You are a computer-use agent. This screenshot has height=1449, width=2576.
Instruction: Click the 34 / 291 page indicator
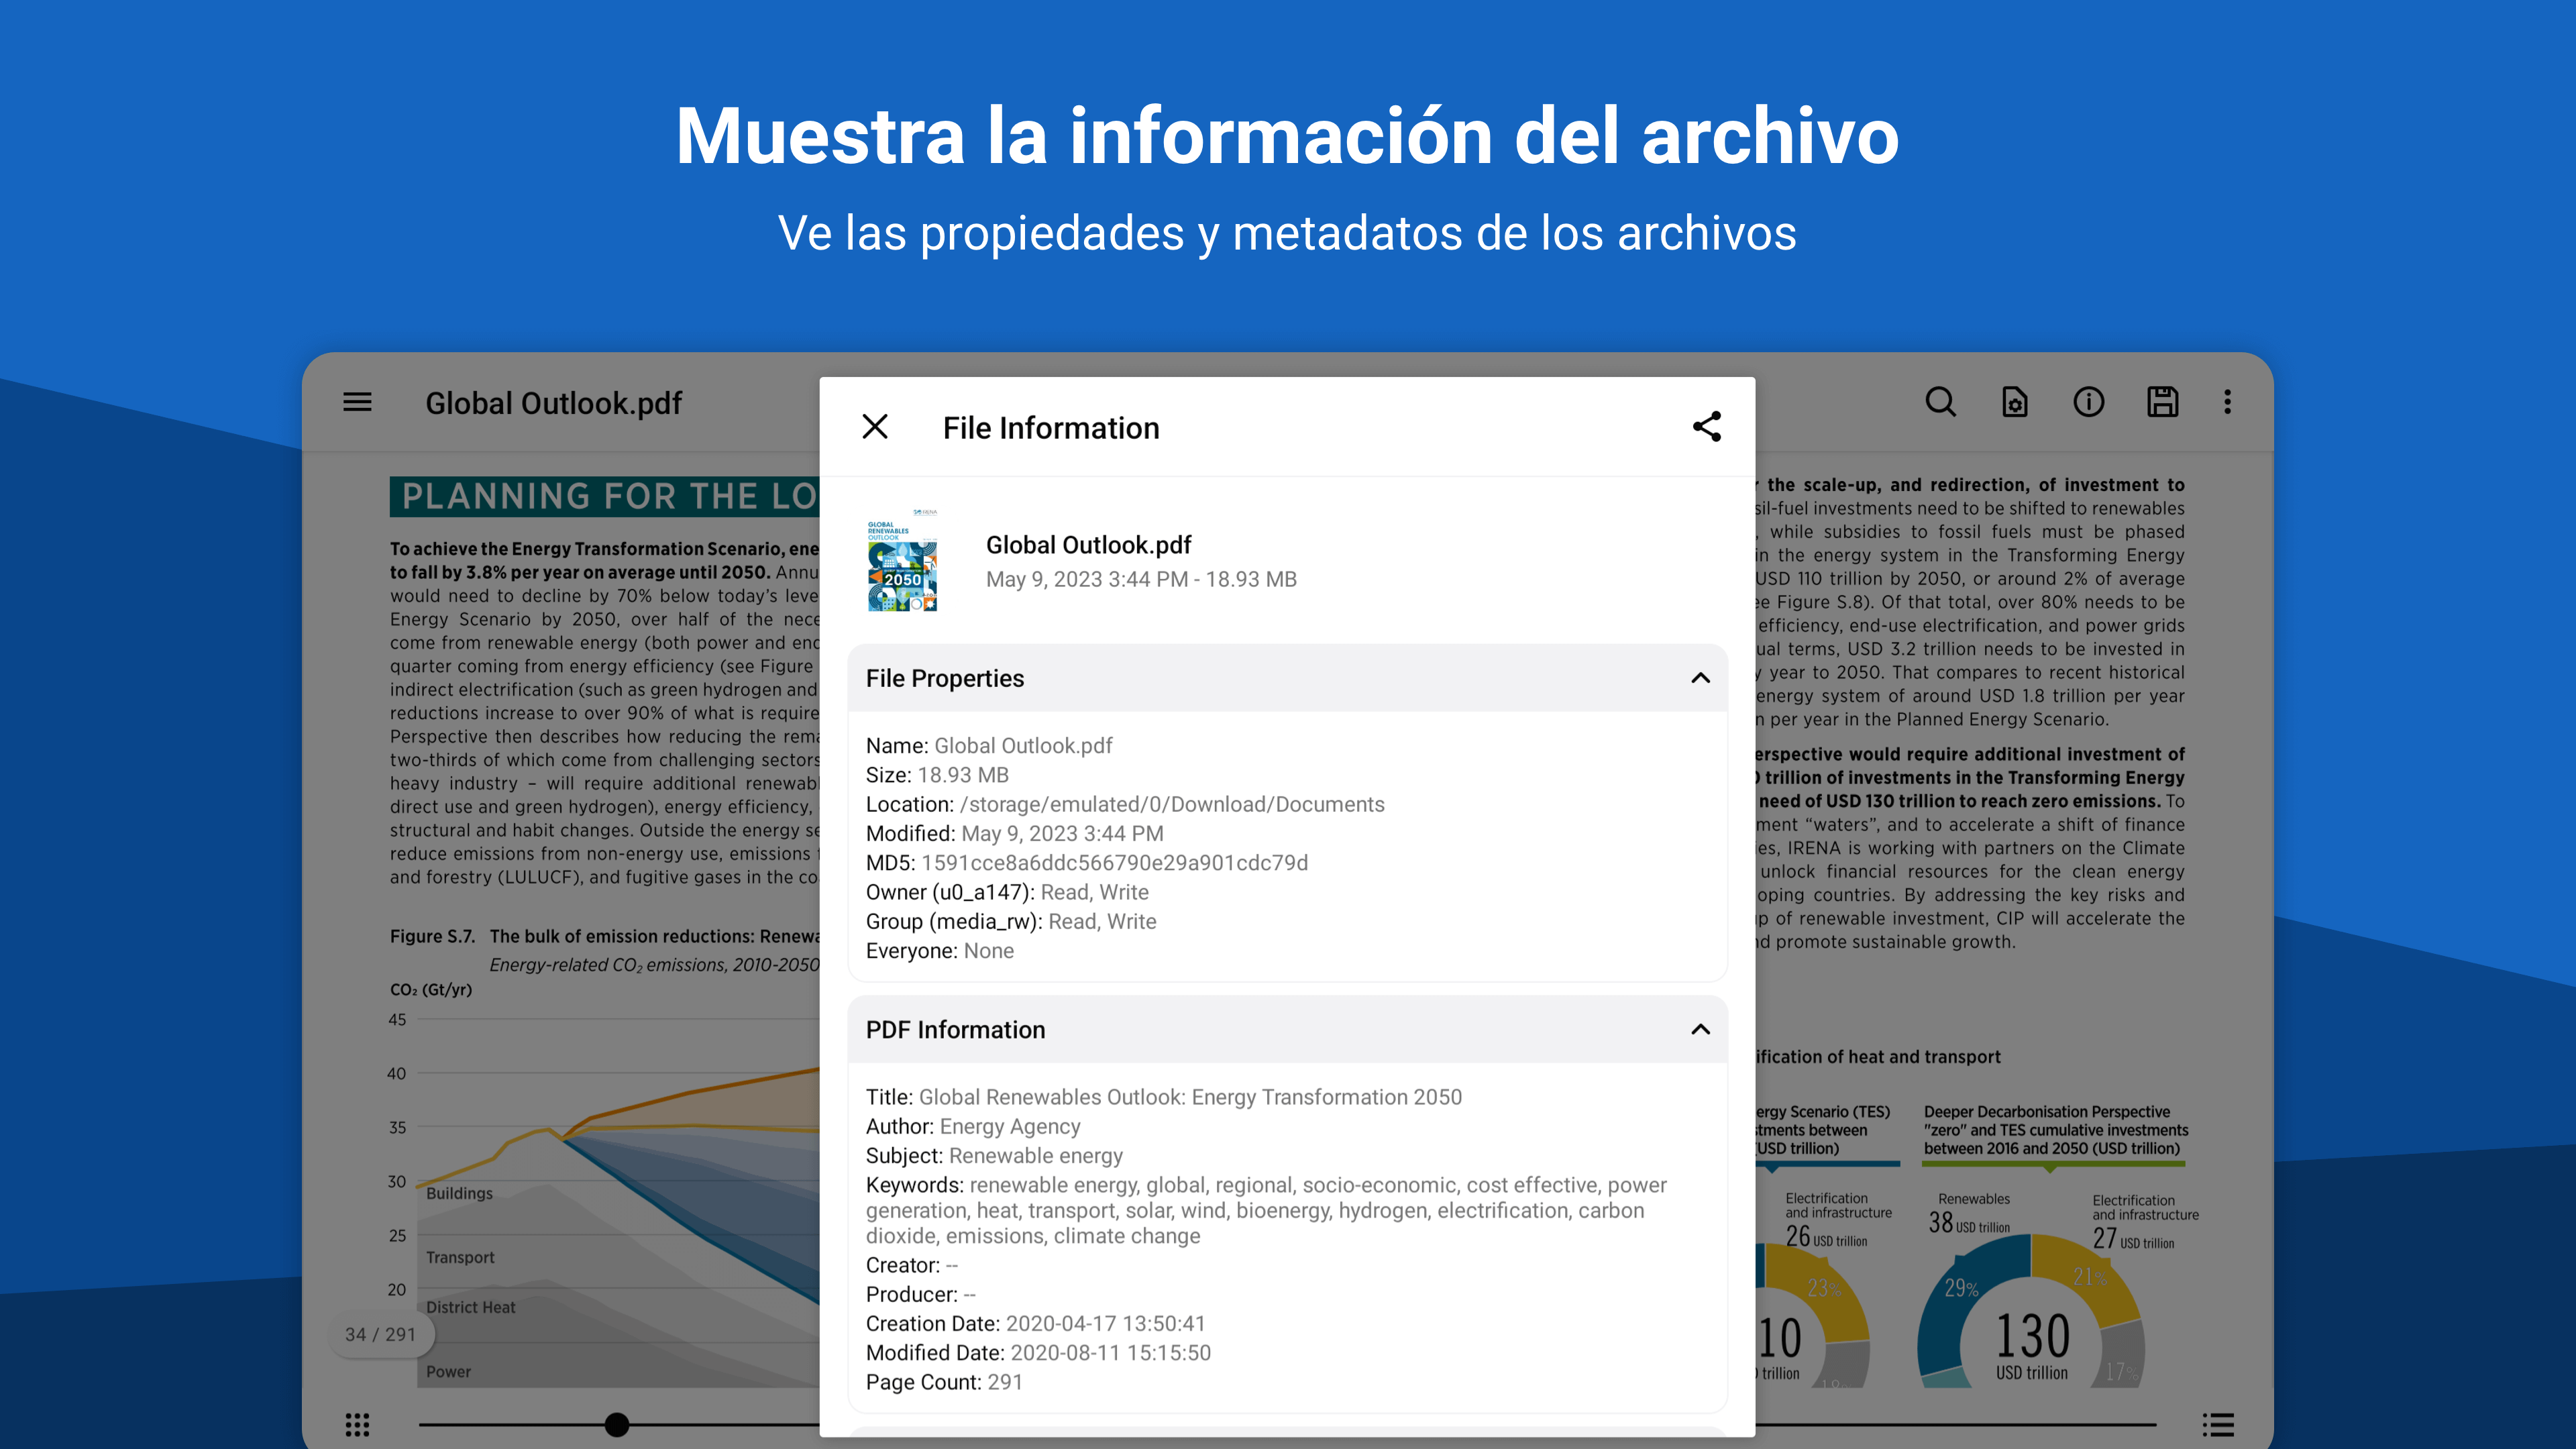point(380,1334)
